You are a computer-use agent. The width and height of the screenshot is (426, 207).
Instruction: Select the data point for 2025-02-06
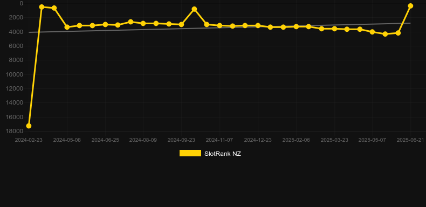pos(296,26)
